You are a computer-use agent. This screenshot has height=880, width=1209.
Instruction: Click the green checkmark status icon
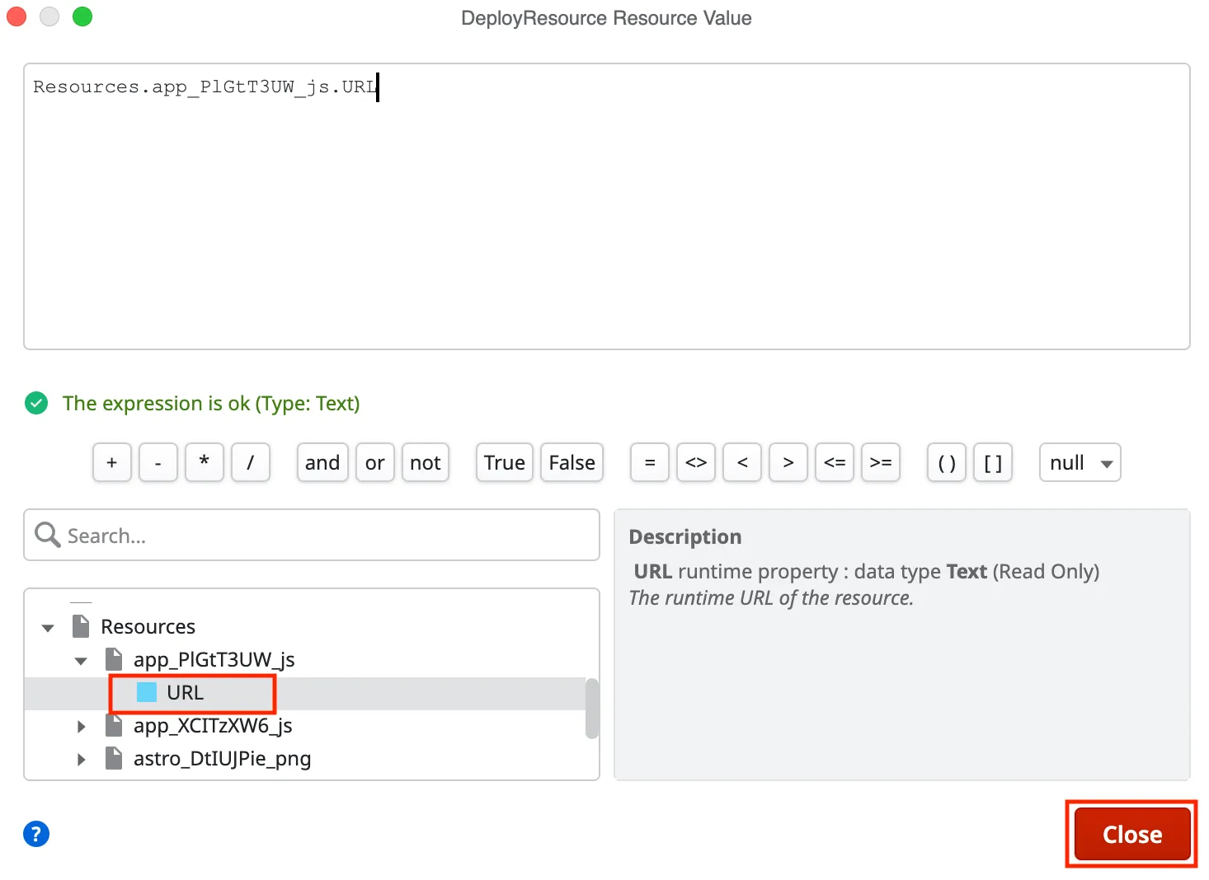(35, 403)
